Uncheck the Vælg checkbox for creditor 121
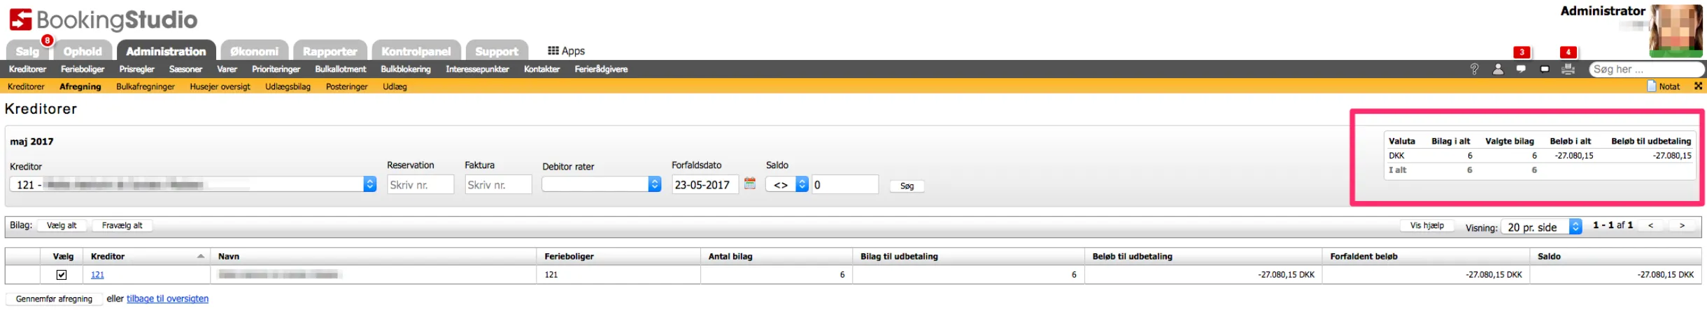Viewport: 1707px width, 321px height. [x=62, y=275]
